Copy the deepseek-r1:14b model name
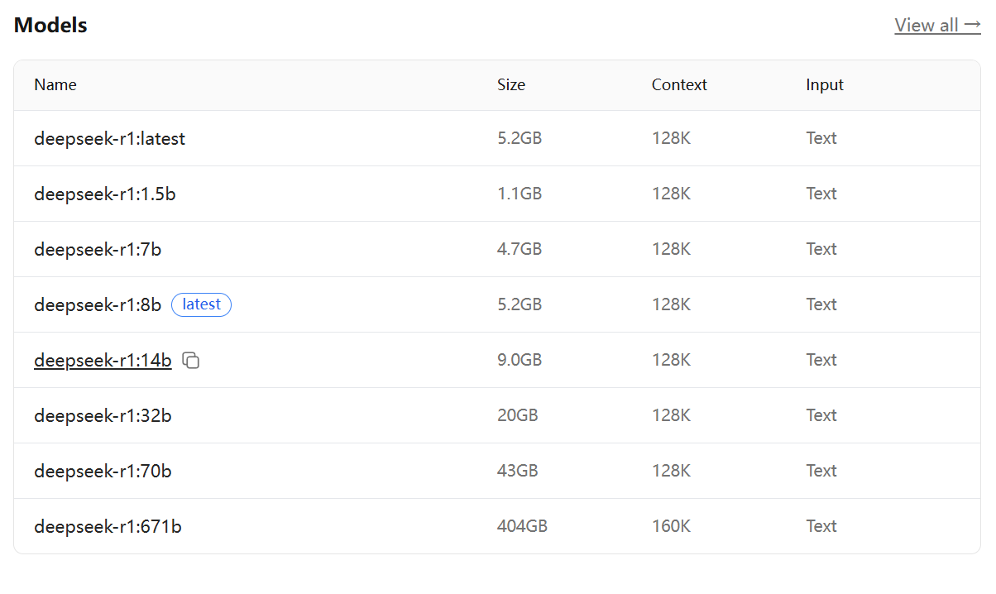 pyautogui.click(x=191, y=361)
